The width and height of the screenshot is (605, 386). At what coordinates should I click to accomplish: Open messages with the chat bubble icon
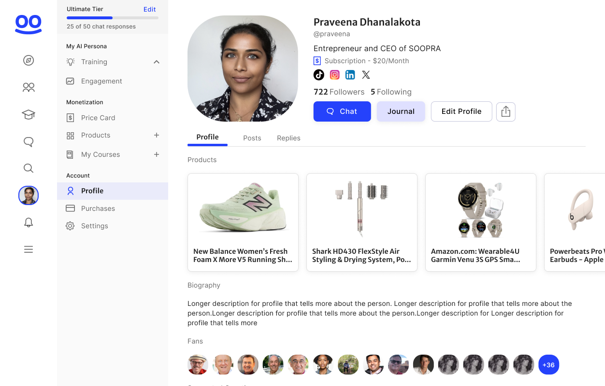point(28,141)
